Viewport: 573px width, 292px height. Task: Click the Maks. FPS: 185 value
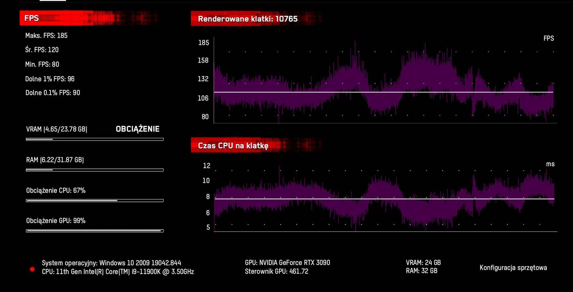(46, 36)
